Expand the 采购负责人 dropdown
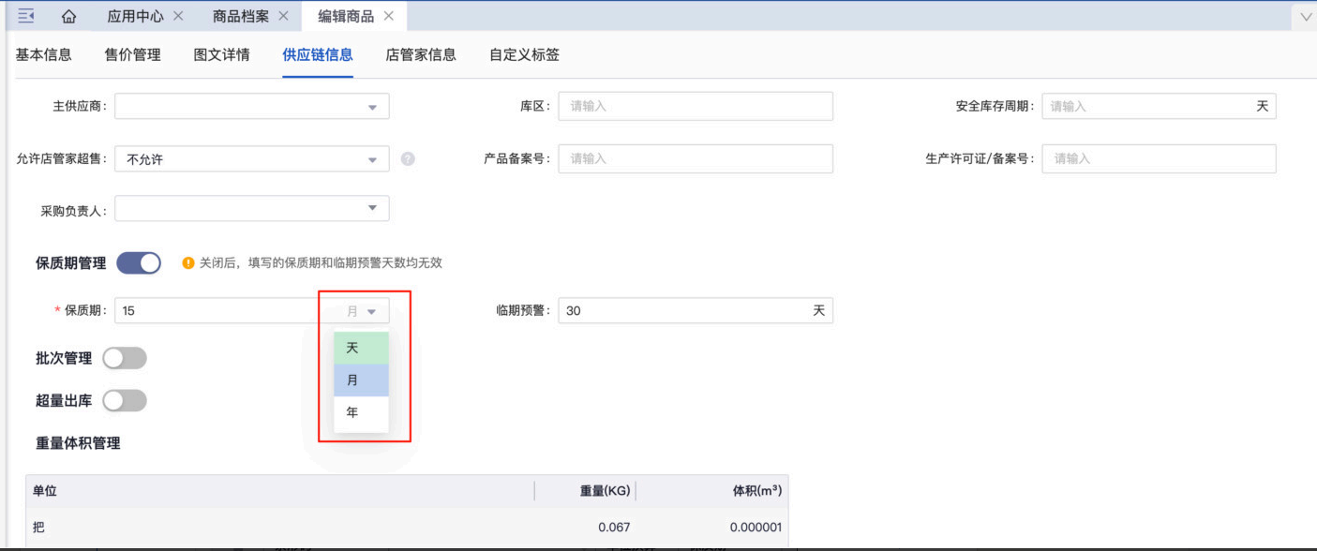 point(251,208)
